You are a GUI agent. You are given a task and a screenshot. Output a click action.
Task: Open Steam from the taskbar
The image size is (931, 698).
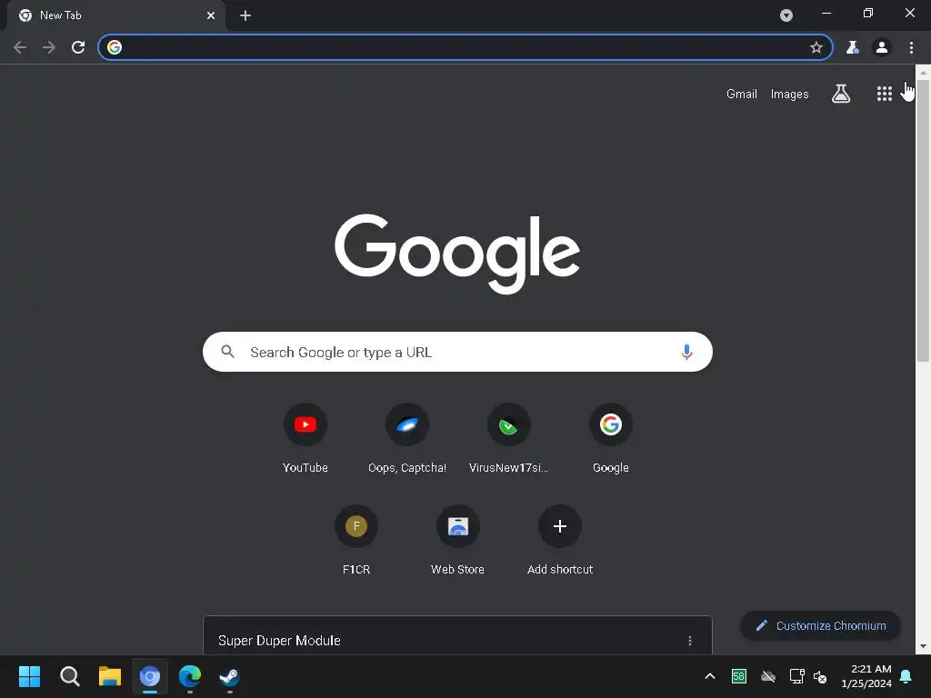230,676
